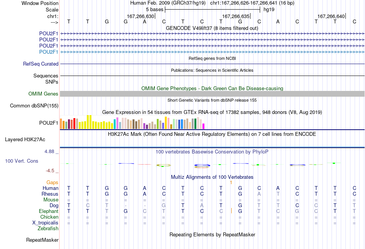Open the Layered H3K27Ac track label
This screenshot has height=249, width=365.
(25, 140)
